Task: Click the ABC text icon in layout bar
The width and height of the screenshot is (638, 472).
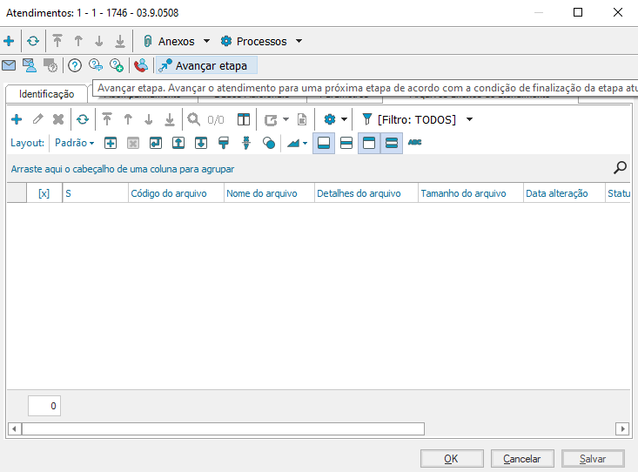Action: point(414,143)
